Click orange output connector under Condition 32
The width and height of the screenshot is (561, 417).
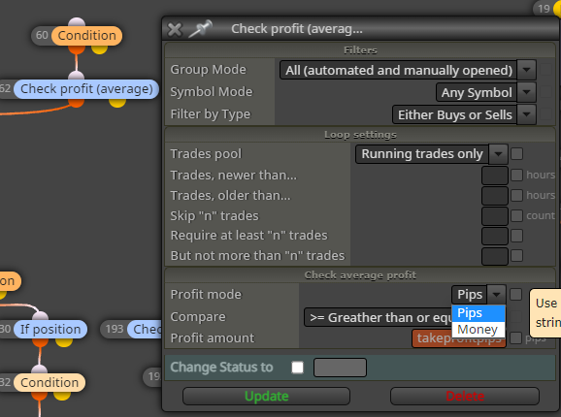(40, 396)
